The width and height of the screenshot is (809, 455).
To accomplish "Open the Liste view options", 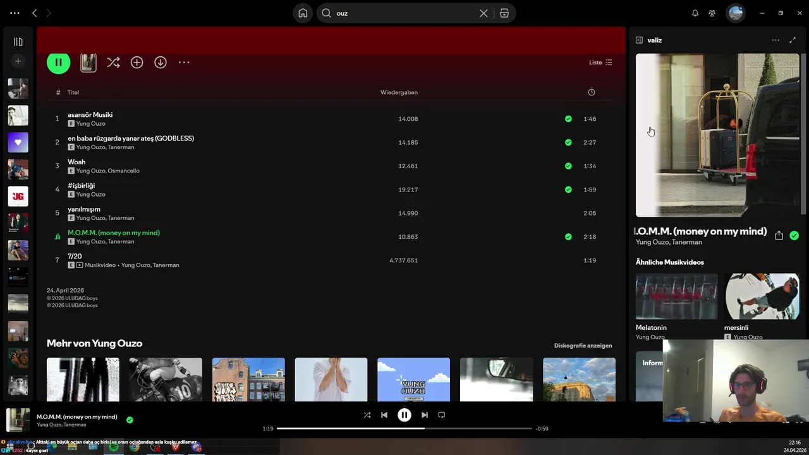I will point(600,63).
